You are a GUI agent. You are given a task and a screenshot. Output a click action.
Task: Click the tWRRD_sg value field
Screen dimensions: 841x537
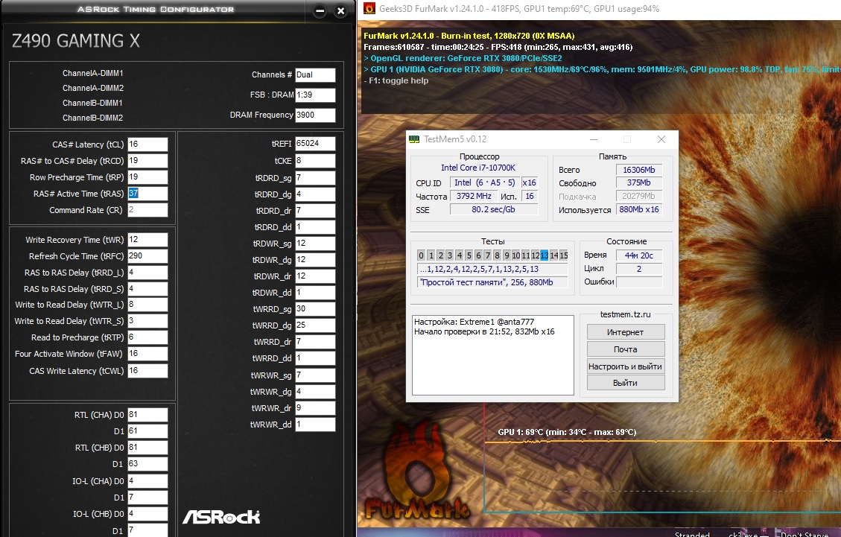(x=315, y=309)
